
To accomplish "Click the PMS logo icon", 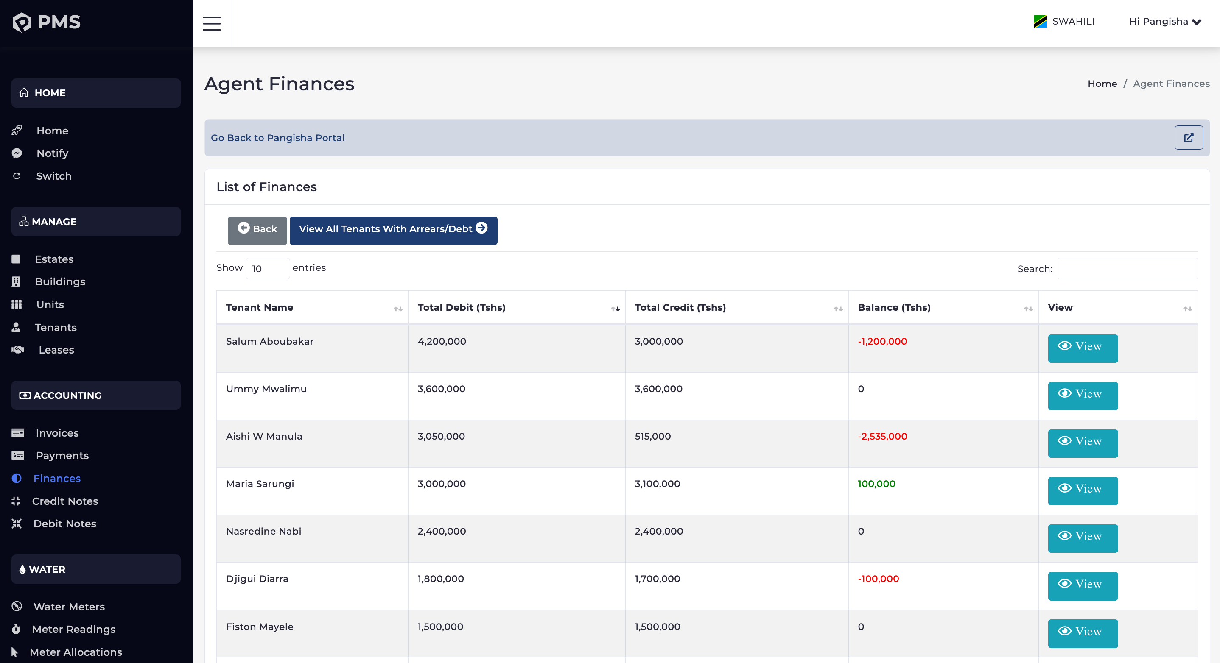I will click(22, 22).
